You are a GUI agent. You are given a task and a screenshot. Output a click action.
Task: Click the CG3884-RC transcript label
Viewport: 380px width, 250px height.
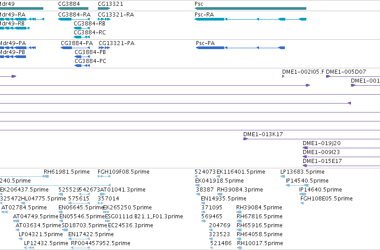pyautogui.click(x=90, y=33)
